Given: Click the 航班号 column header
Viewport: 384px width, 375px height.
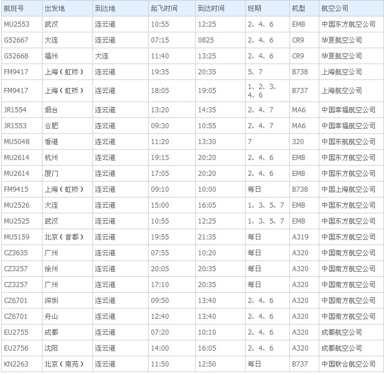Looking at the screenshot, I should pyautogui.click(x=14, y=9).
